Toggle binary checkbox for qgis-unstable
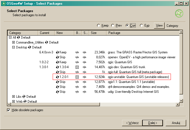The height and width of the screenshot is (130, 190). 77,77
